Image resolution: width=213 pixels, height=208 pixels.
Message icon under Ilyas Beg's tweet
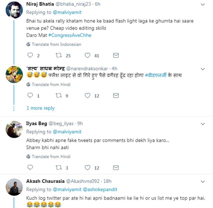coord(116,168)
